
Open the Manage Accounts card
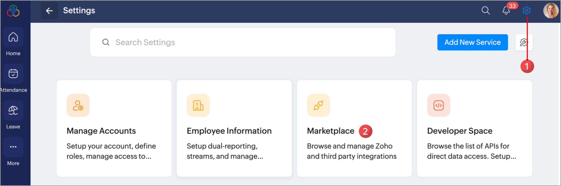tap(114, 136)
